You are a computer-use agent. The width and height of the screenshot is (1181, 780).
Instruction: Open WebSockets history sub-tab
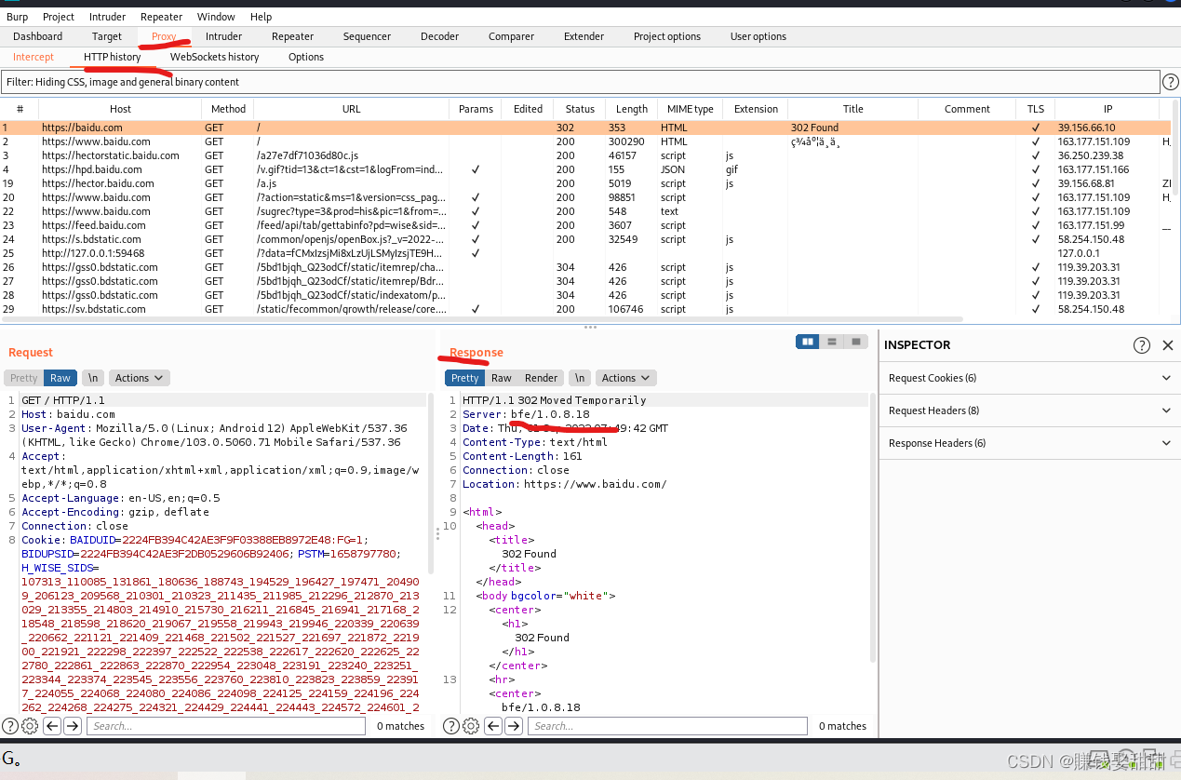(215, 57)
